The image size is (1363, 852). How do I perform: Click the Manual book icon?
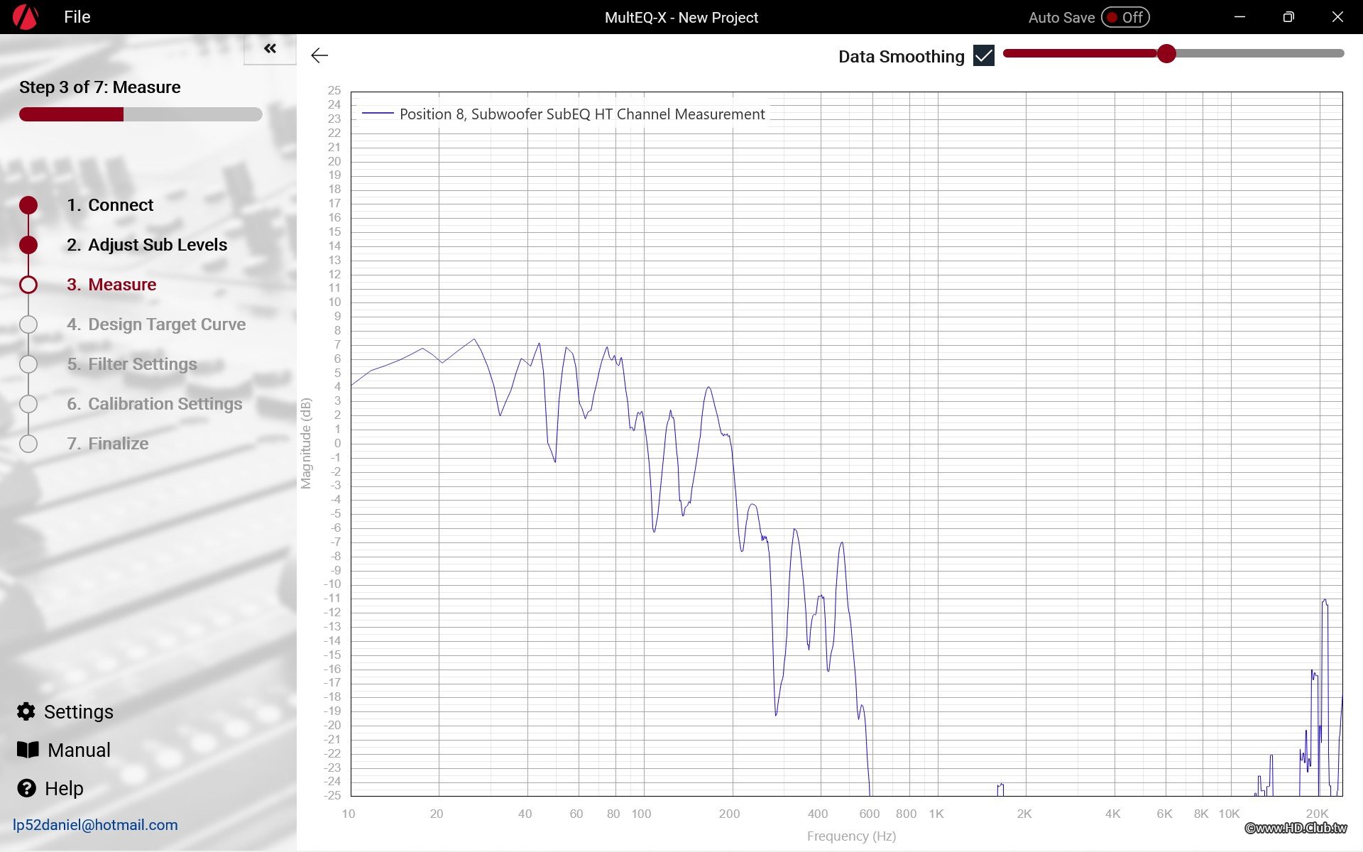coord(28,750)
